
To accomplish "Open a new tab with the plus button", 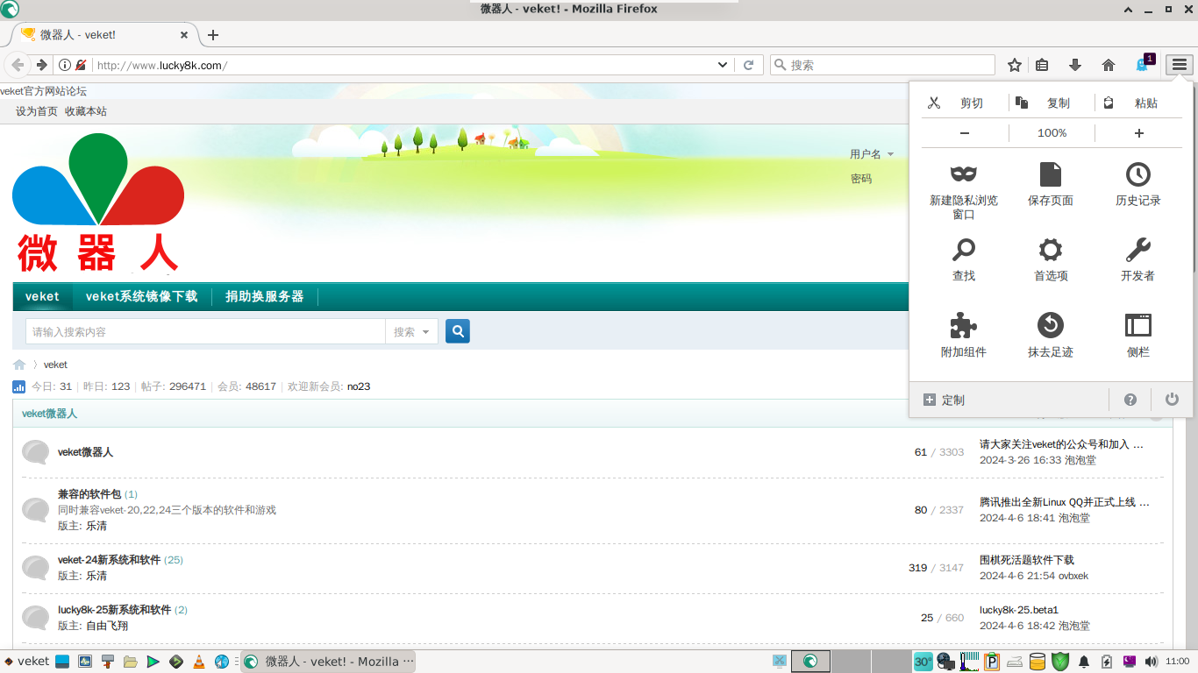I will (212, 35).
